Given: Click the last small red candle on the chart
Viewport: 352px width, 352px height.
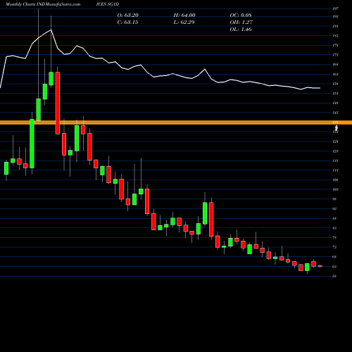Looking at the screenshot, I should point(320,266).
